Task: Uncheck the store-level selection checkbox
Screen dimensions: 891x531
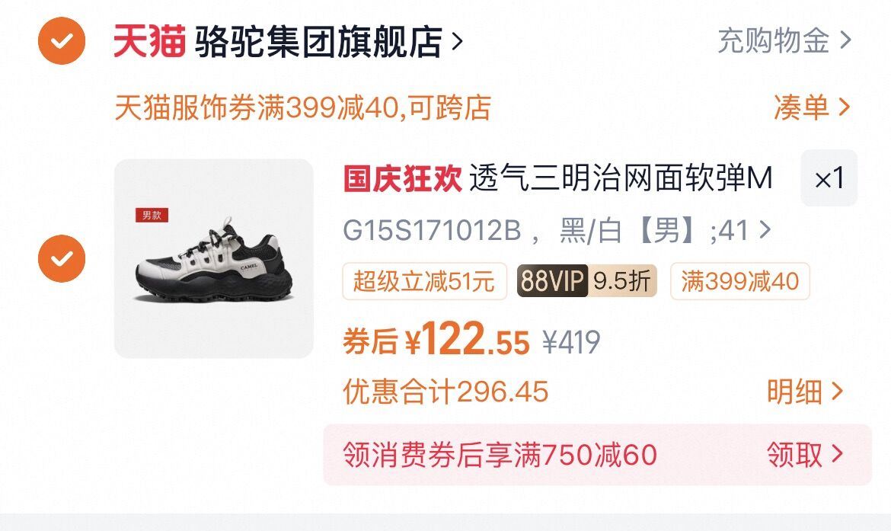Action: (62, 41)
